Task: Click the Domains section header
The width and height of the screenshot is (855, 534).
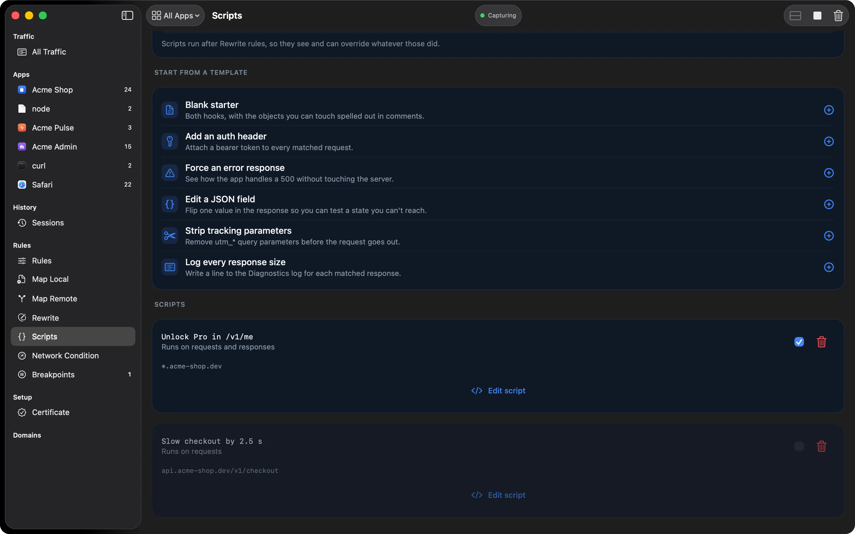Action: pyautogui.click(x=27, y=435)
